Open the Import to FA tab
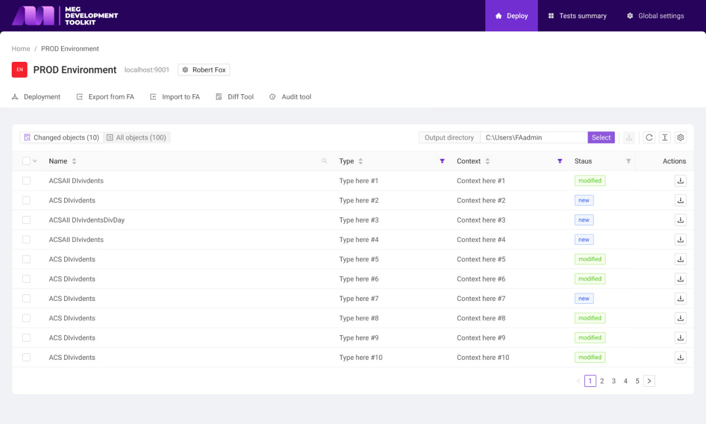This screenshot has width=706, height=424. point(175,97)
